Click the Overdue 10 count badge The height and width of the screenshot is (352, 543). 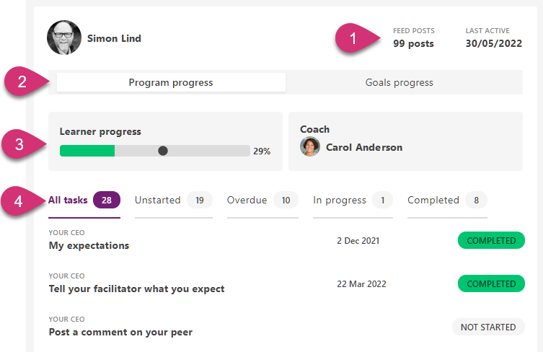click(286, 200)
